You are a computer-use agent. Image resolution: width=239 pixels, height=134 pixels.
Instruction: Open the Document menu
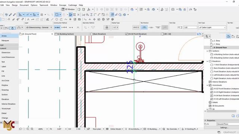[24, 5]
